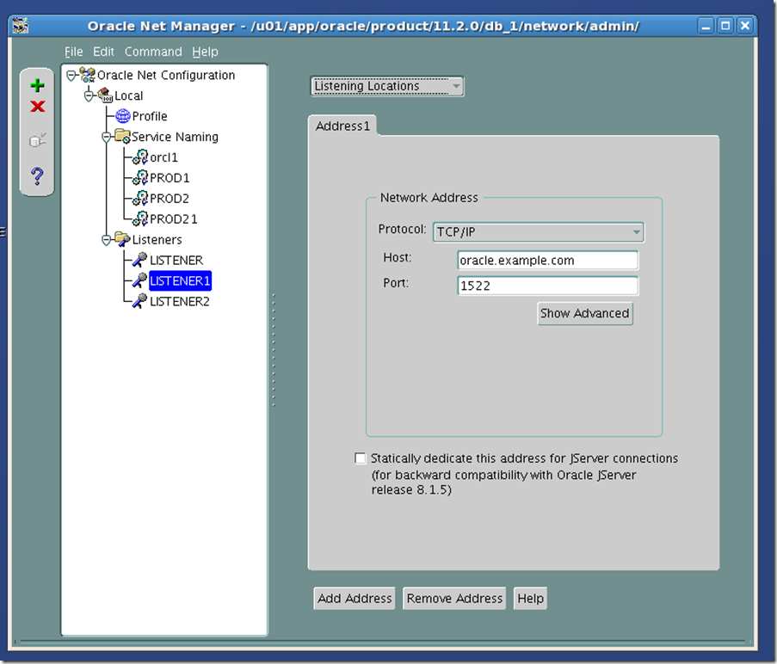Toggle Statically dedicate address for JServer checkbox
777x664 pixels.
coord(361,458)
